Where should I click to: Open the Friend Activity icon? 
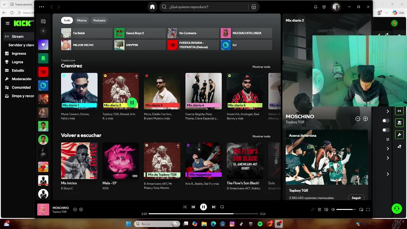tap(324, 7)
